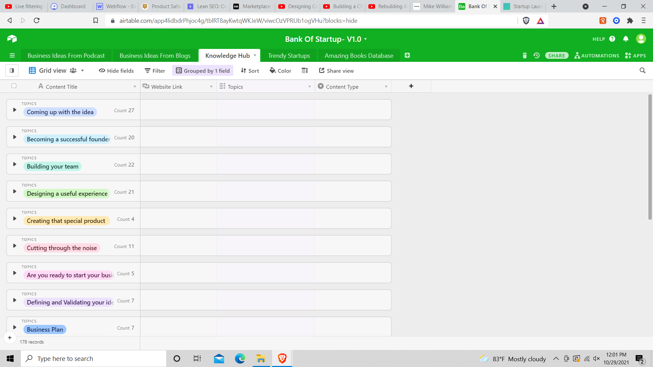This screenshot has height=367, width=653.
Task: Open the base history icon
Action: point(537,55)
